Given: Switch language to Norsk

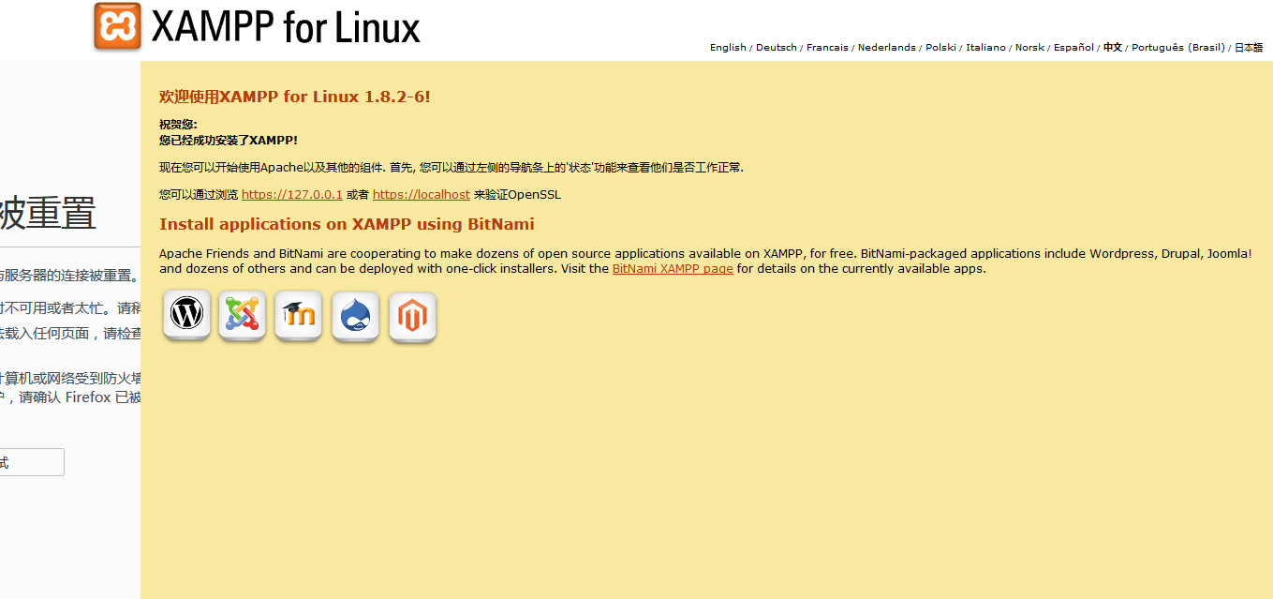Looking at the screenshot, I should (1029, 48).
